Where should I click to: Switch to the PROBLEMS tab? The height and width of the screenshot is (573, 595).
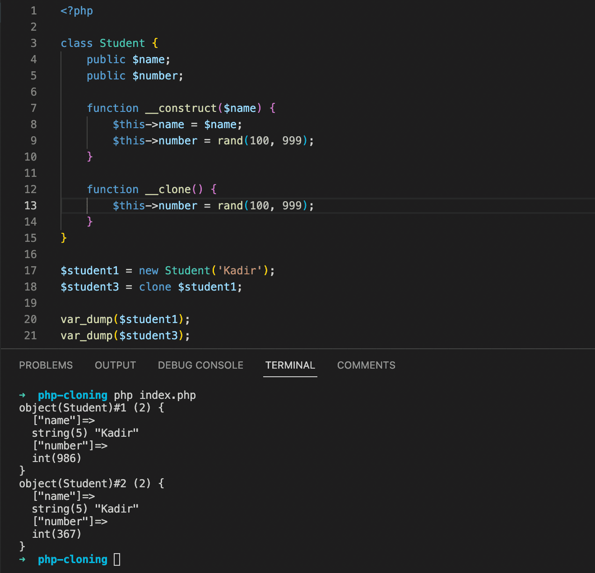pyautogui.click(x=46, y=365)
